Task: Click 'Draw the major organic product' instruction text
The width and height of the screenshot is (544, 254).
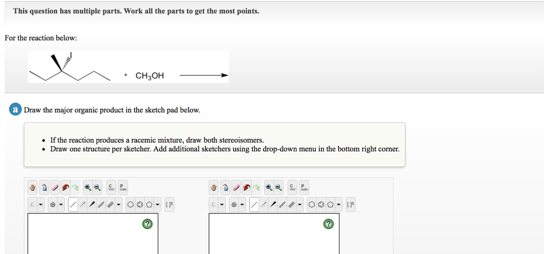Action: 112,110
